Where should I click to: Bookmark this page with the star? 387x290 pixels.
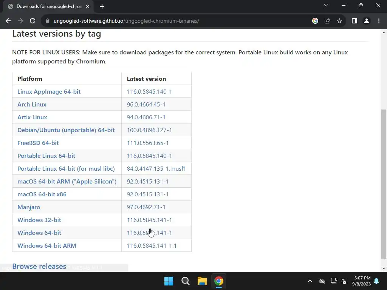point(339,21)
